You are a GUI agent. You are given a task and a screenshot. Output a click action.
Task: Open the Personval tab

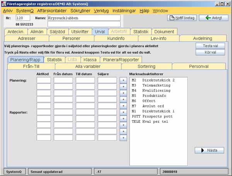pos(199,66)
